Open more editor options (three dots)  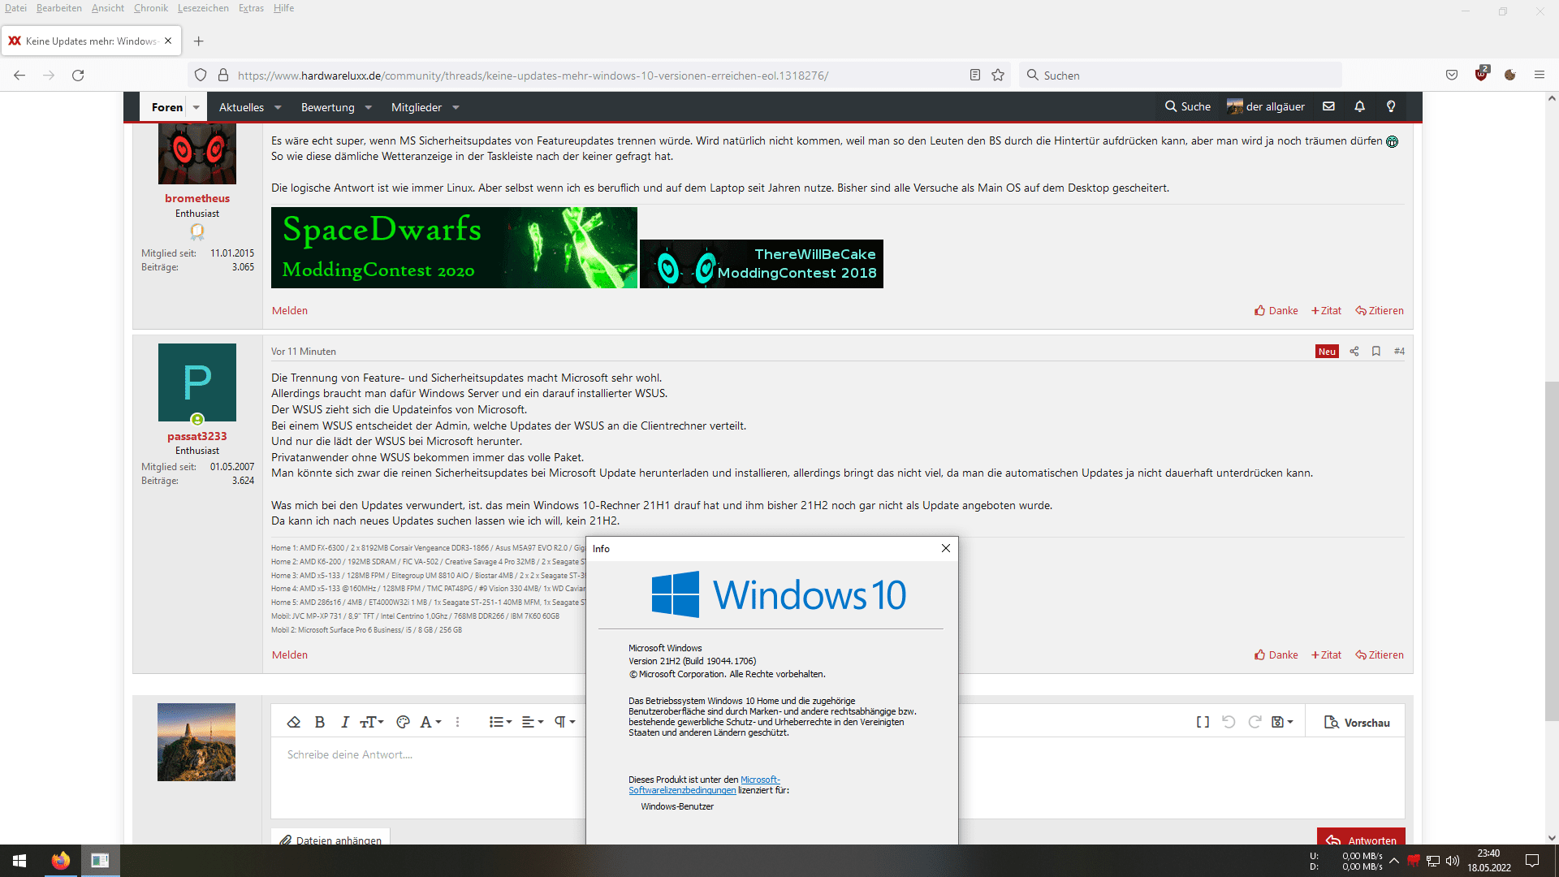pyautogui.click(x=457, y=722)
